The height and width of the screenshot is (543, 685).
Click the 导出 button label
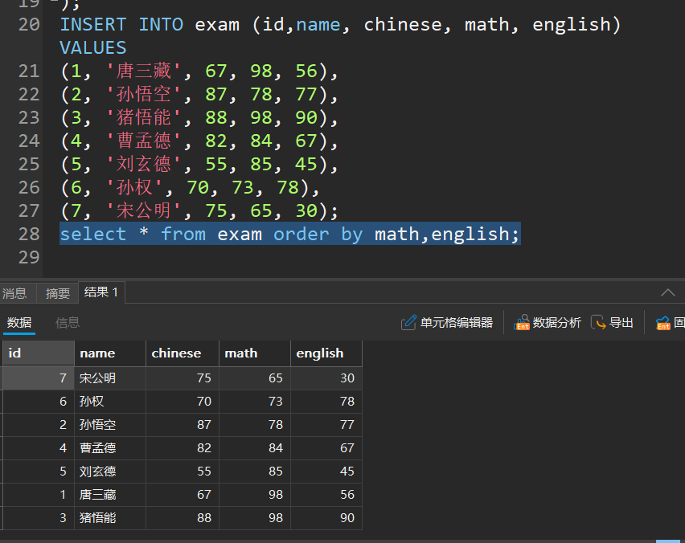[621, 323]
